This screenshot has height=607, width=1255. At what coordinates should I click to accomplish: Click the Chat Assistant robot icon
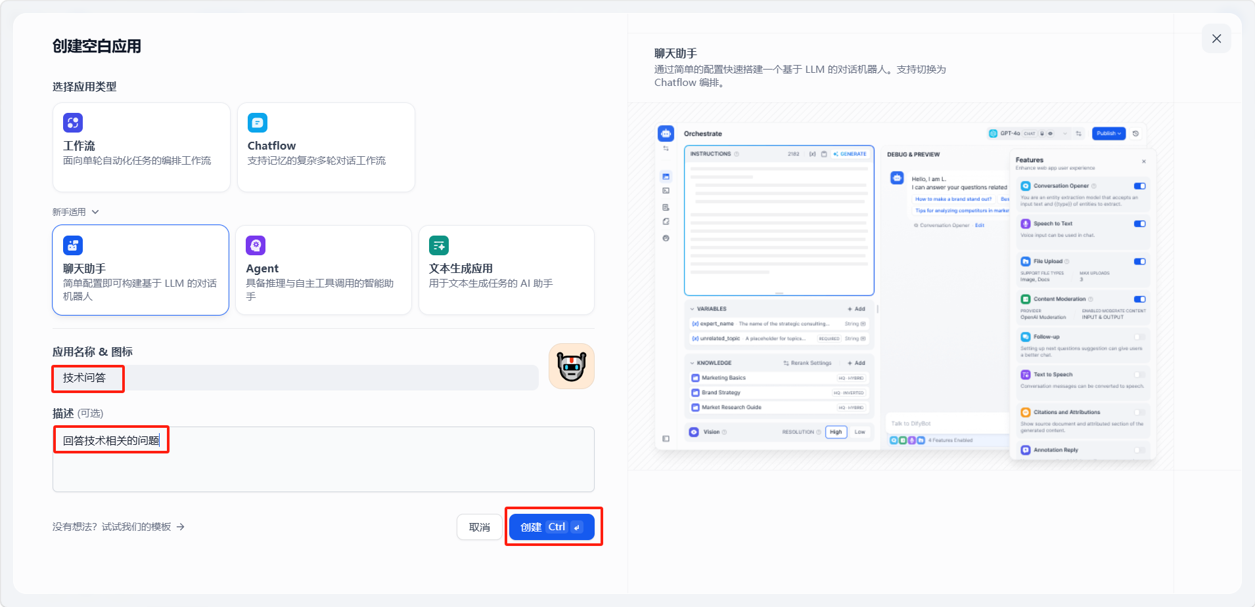pos(73,245)
